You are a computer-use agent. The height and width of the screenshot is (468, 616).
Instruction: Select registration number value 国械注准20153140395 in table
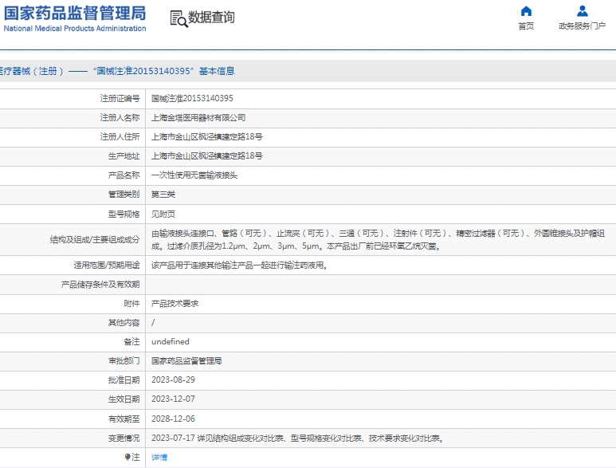[x=192, y=98]
